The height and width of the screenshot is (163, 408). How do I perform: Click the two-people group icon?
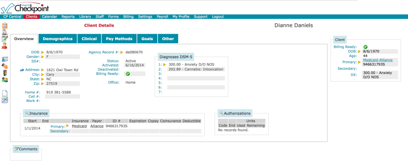(5, 80)
